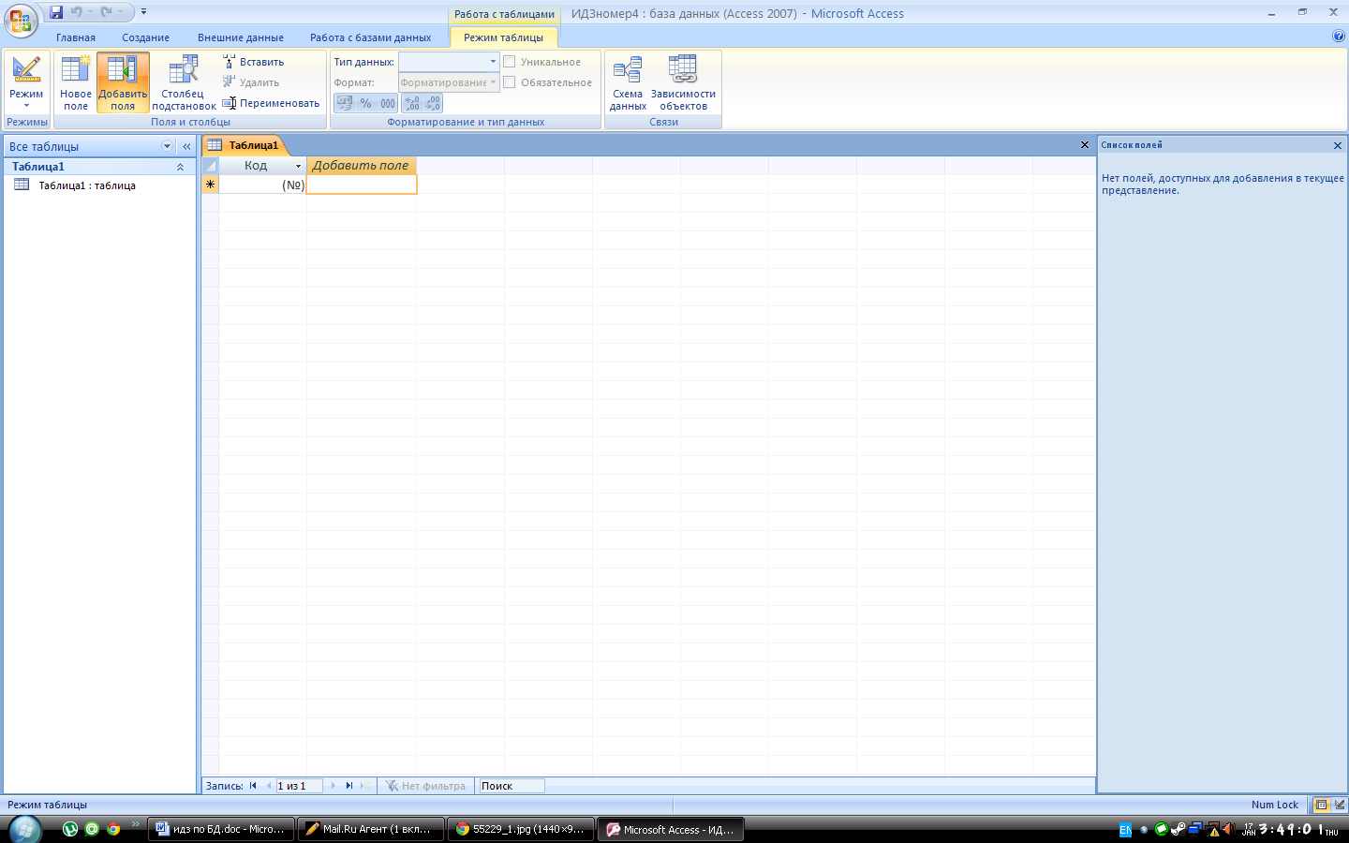This screenshot has height=843, width=1349.
Task: Select the new record row selector asterisk
Action: pos(211,185)
